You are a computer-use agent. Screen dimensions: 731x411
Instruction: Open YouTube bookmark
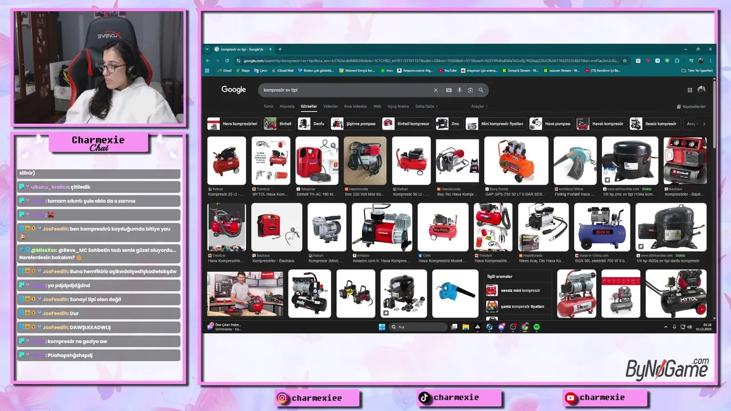point(448,71)
